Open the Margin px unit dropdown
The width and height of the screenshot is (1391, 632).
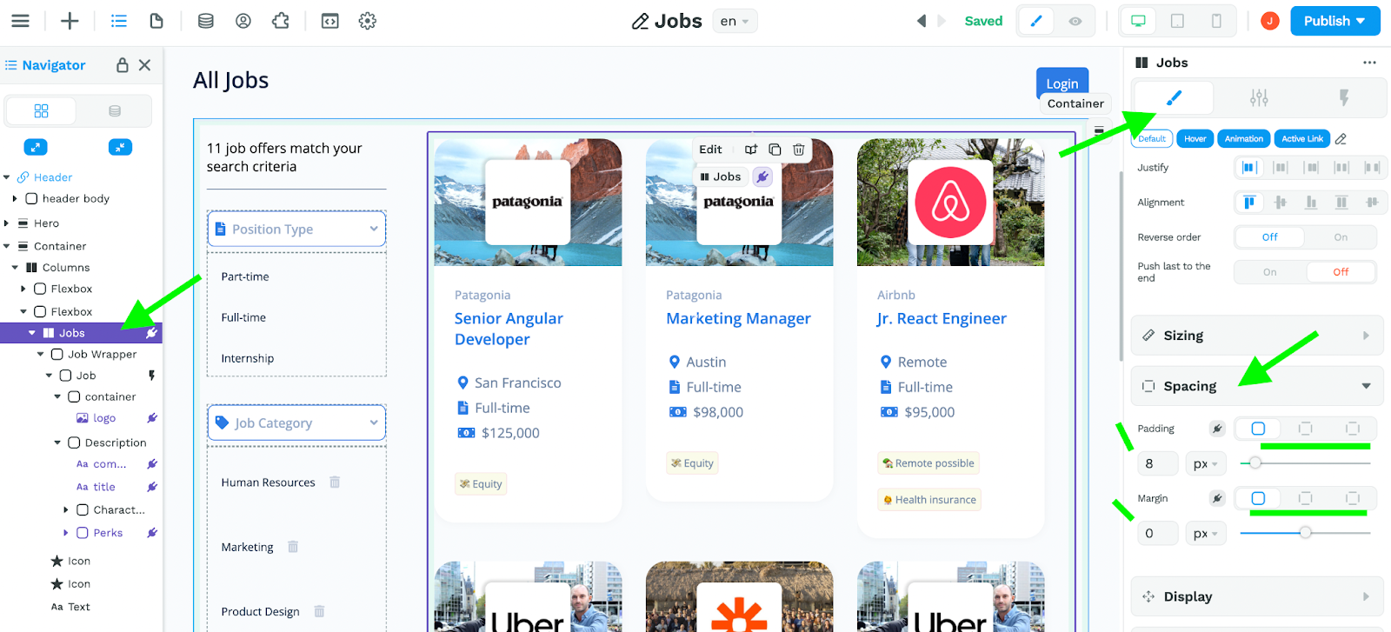click(1206, 534)
